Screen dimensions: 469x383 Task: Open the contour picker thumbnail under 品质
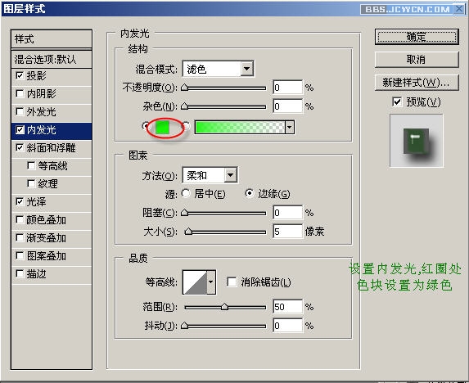click(x=195, y=282)
